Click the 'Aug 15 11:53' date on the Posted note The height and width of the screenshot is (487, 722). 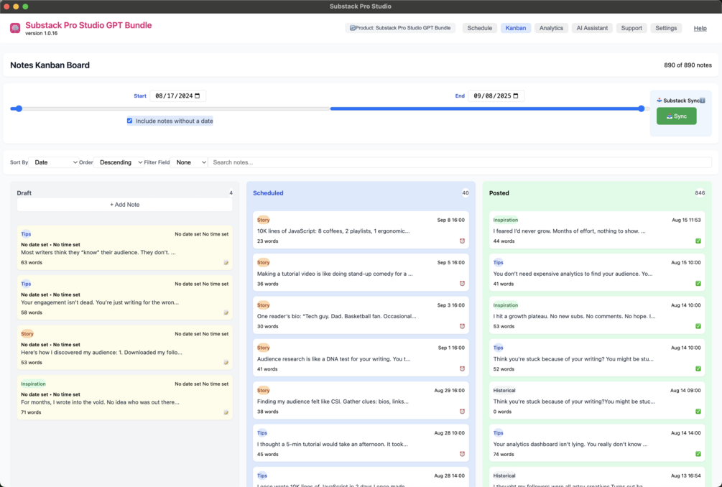coord(686,220)
